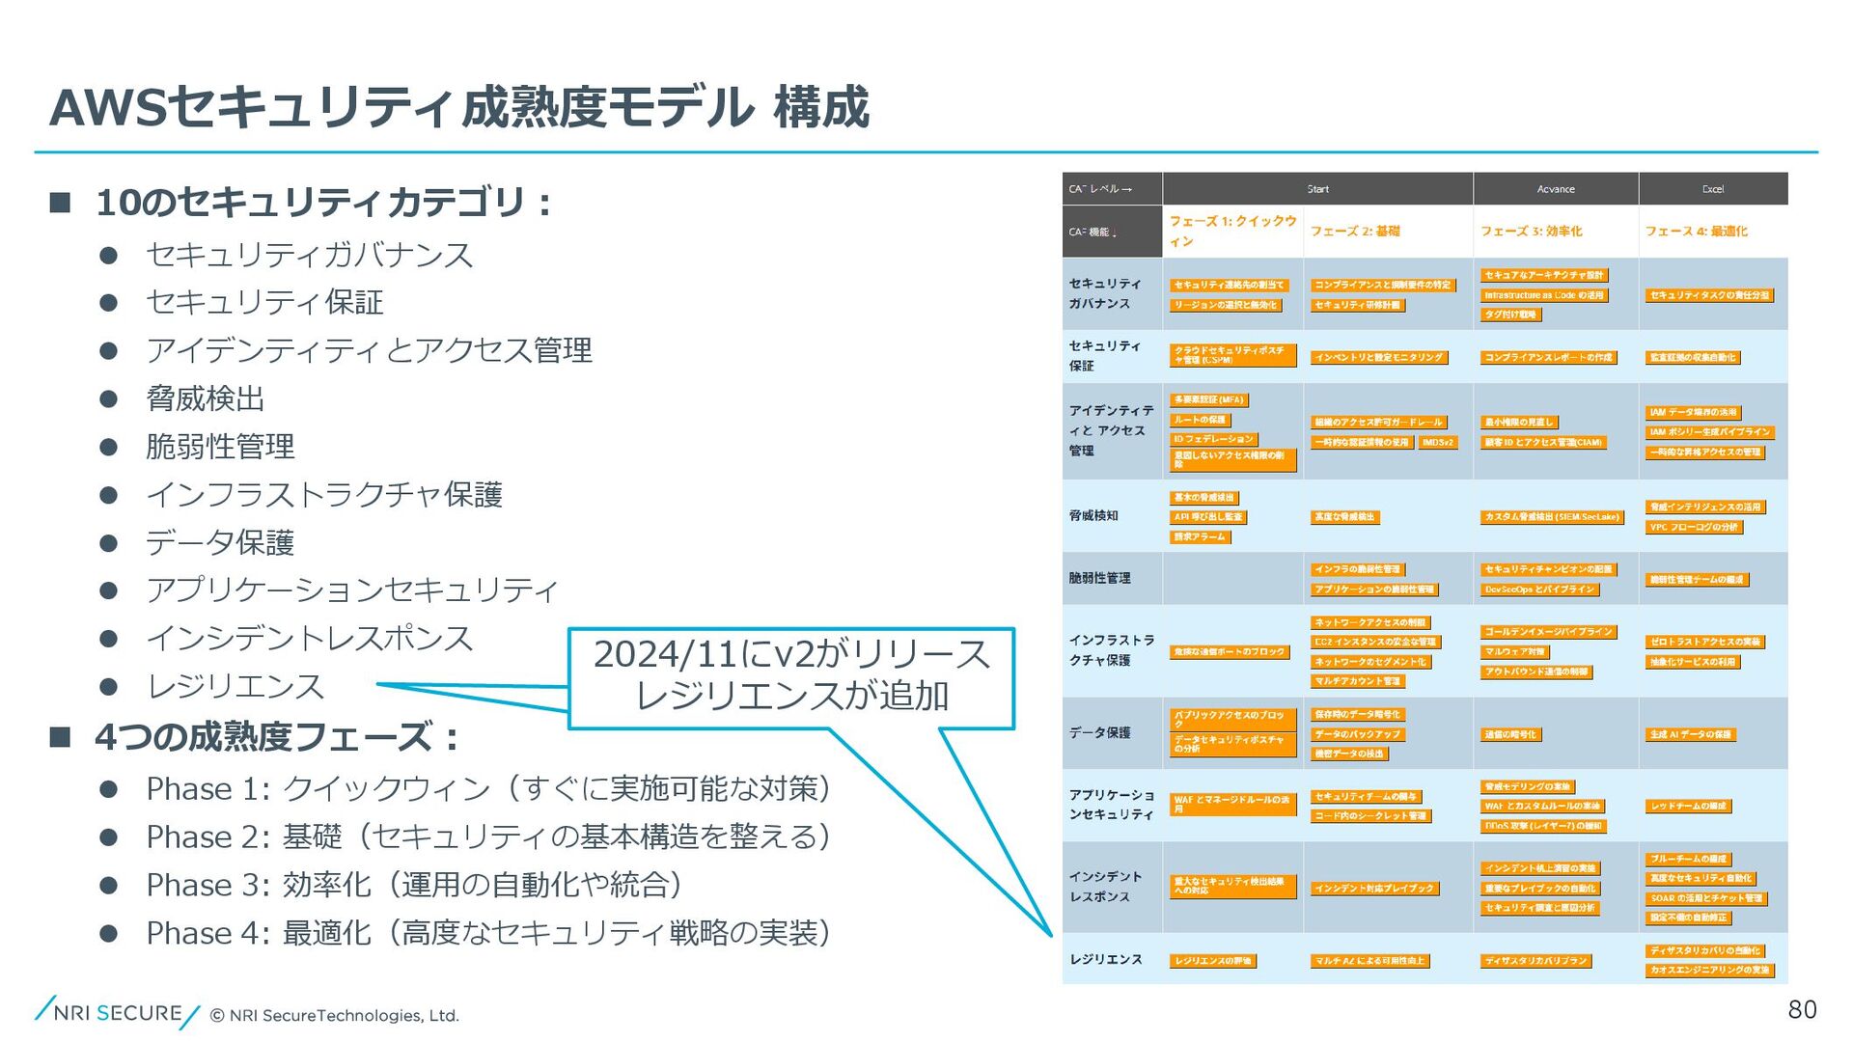The height and width of the screenshot is (1042, 1853).
Task: Select the heading '10のセキュリティカテゴリ：'
Action: coord(323,203)
